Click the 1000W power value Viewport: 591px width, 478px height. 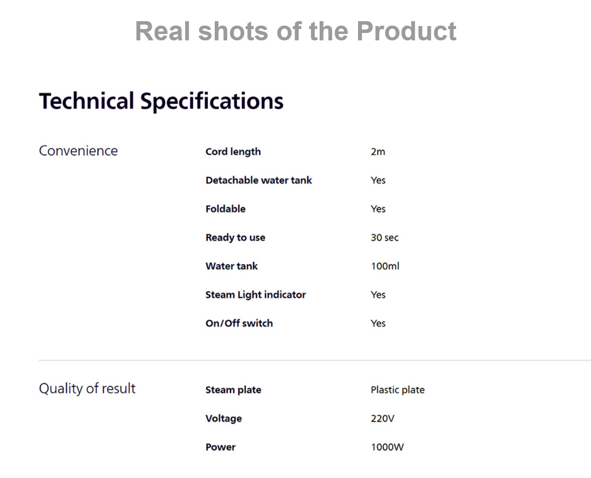click(387, 447)
